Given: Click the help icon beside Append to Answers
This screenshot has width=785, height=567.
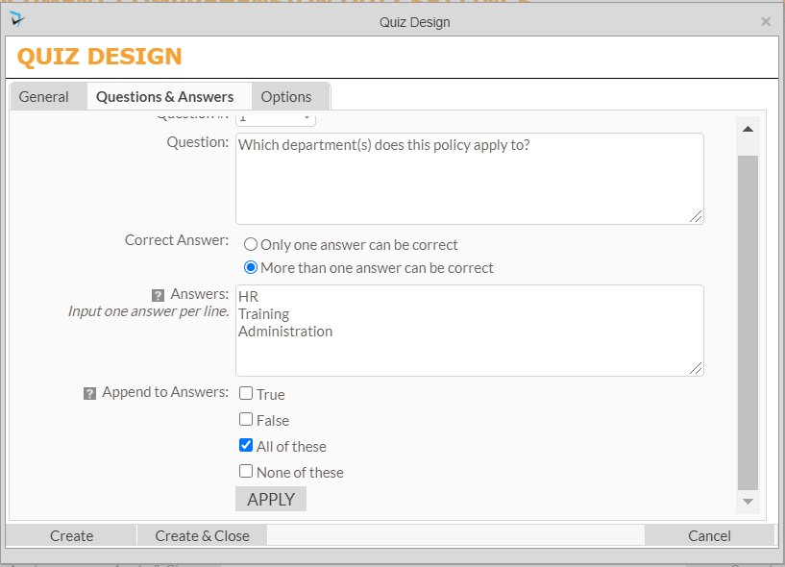Looking at the screenshot, I should [x=90, y=393].
